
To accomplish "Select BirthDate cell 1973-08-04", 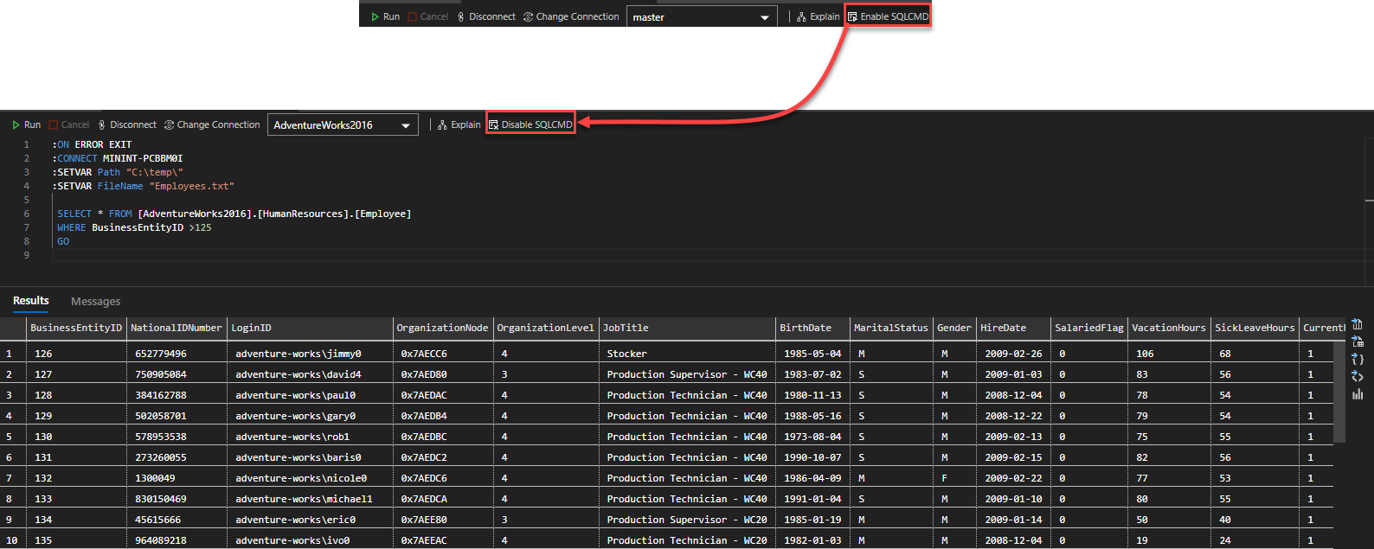I will point(813,437).
